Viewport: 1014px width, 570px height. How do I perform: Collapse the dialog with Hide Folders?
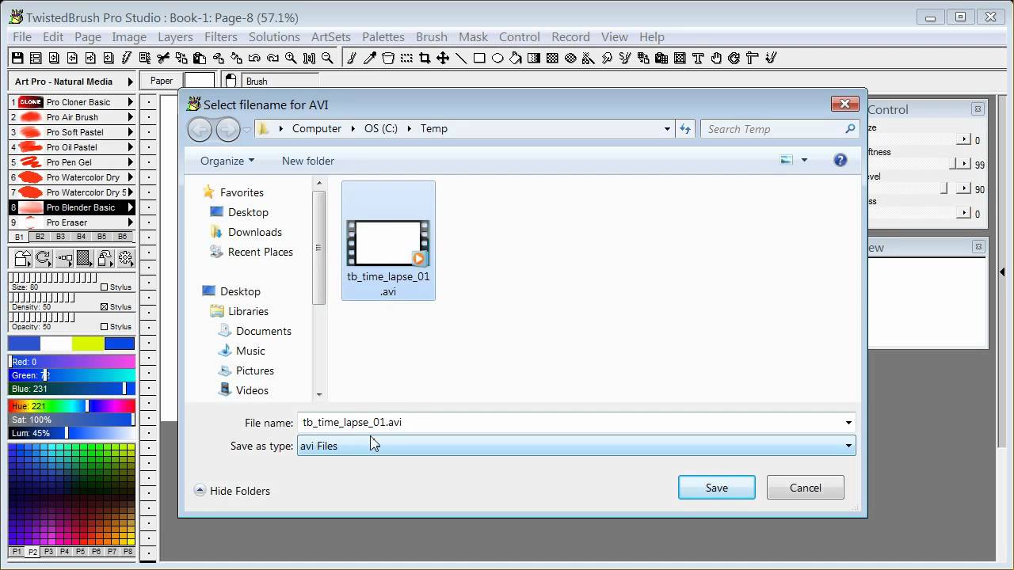232,491
